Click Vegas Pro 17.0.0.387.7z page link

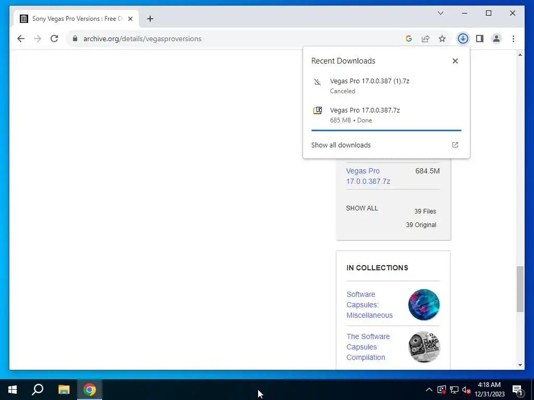click(x=368, y=176)
